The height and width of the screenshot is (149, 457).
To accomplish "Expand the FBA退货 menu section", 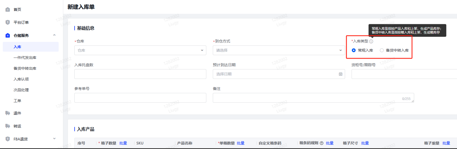I will tap(54, 139).
